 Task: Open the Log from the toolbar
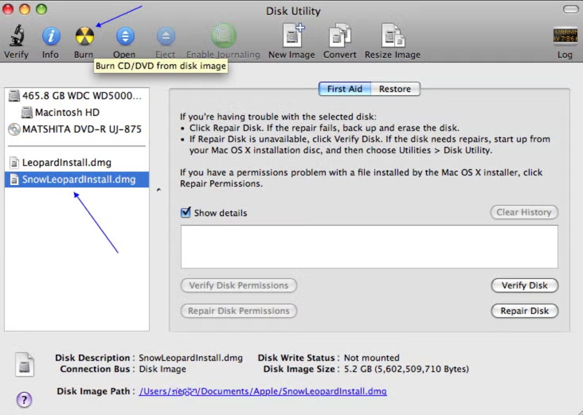click(564, 36)
